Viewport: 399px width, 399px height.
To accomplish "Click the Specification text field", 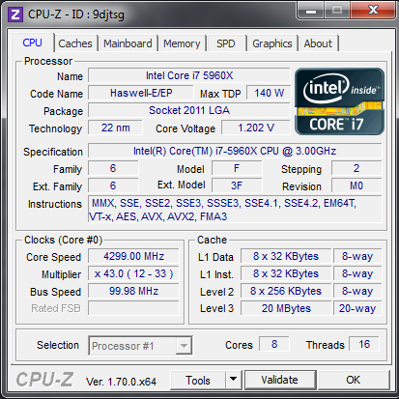I will pos(235,151).
